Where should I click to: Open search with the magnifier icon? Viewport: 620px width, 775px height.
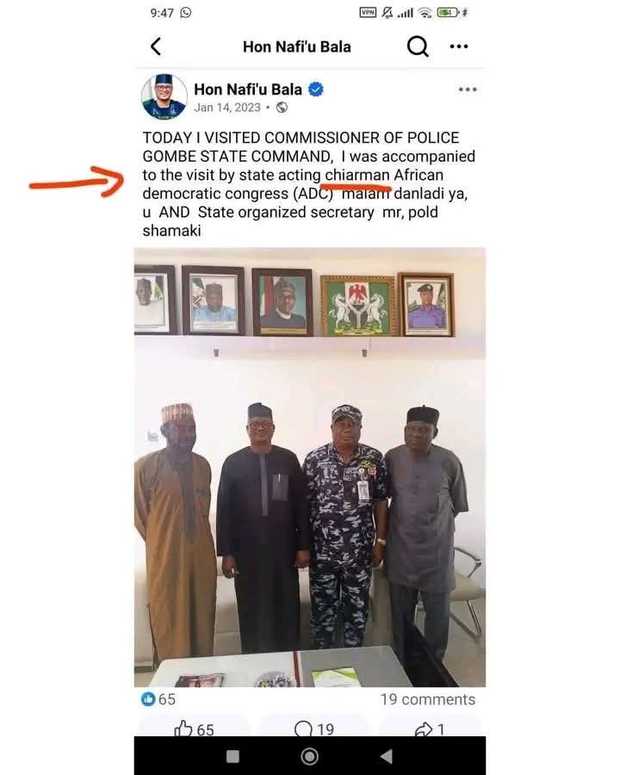[x=418, y=46]
